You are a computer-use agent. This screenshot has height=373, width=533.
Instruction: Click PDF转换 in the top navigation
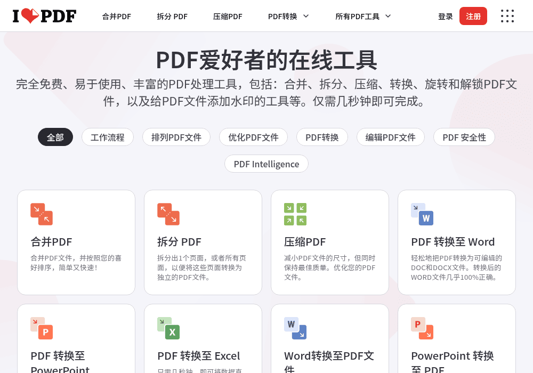coord(282,17)
